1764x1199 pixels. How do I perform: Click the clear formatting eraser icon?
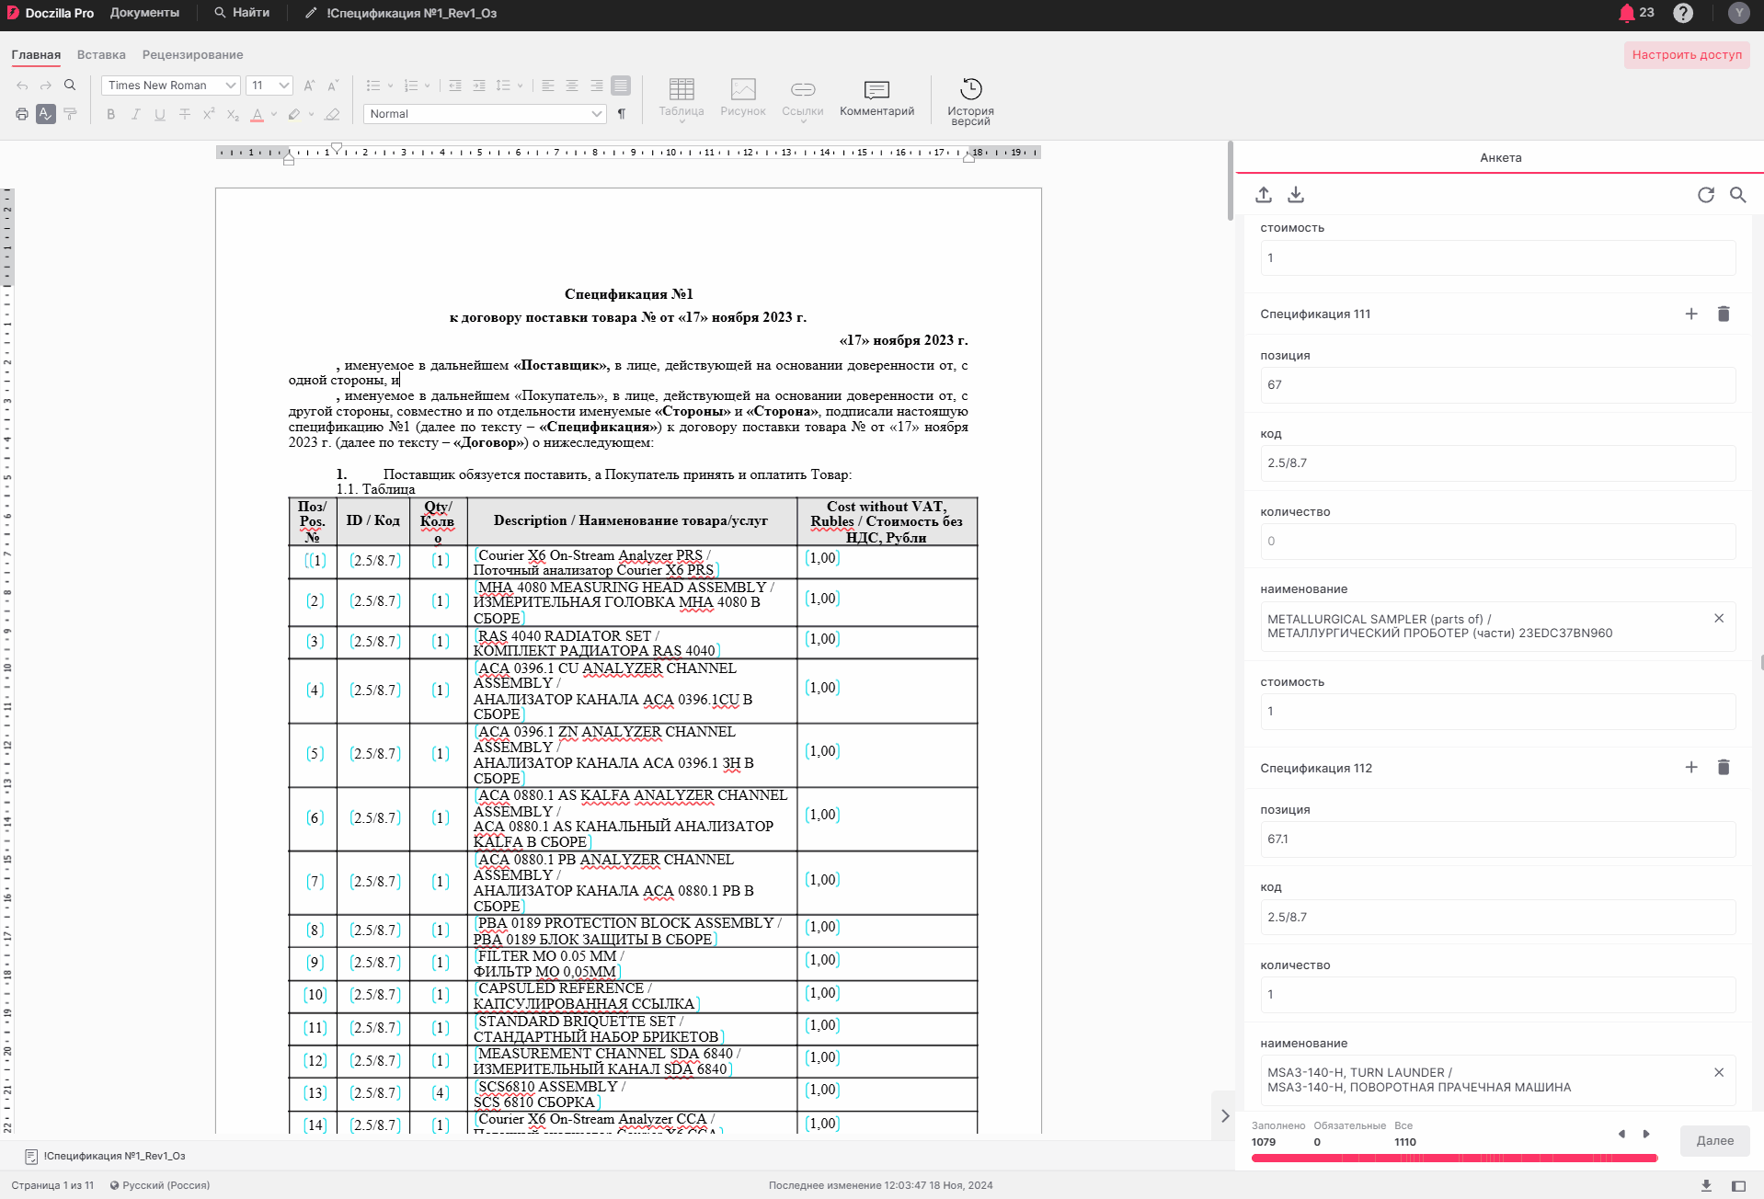tap(333, 114)
